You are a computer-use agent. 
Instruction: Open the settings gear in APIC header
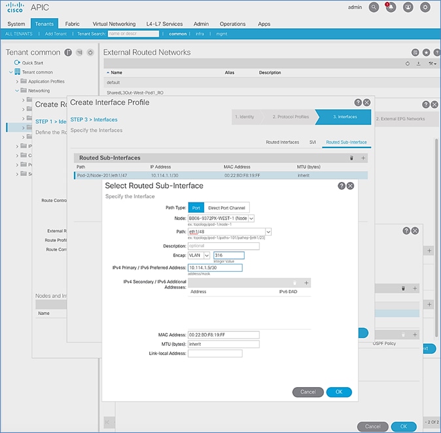425,7
